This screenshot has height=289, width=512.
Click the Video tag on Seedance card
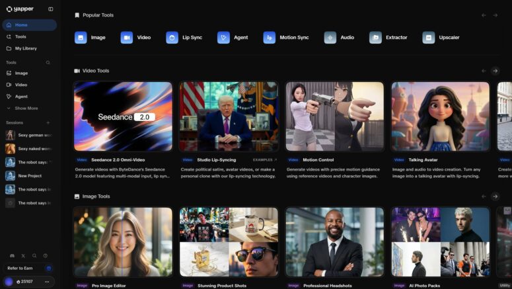pyautogui.click(x=82, y=160)
